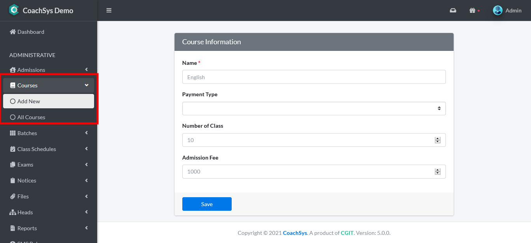Viewport: 531px width, 243px height.
Task: Open the Payment Type dropdown
Action: [x=314, y=108]
